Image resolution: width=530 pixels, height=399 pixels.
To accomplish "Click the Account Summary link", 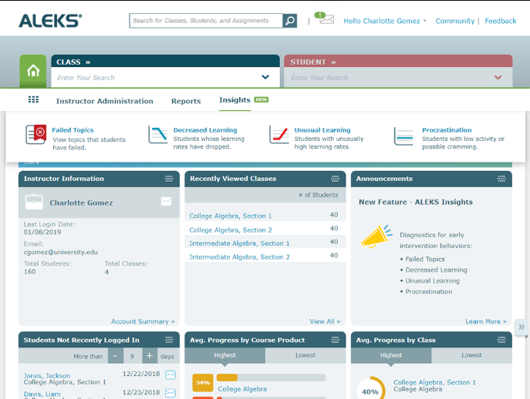I will pos(143,321).
